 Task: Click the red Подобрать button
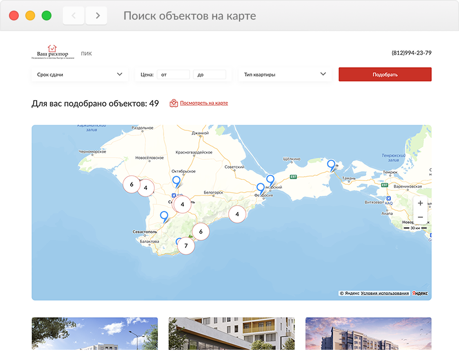click(385, 74)
